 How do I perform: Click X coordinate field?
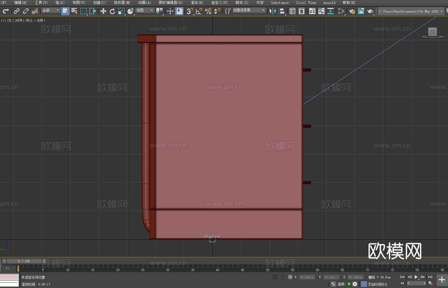point(307,277)
